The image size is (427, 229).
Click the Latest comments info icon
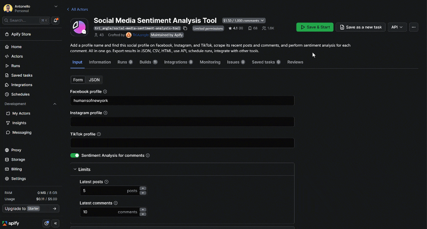[116, 203]
